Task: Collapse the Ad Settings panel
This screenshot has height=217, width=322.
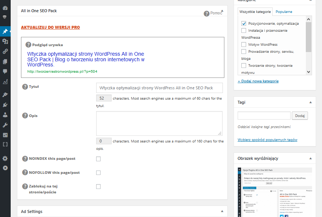Action: [222, 211]
